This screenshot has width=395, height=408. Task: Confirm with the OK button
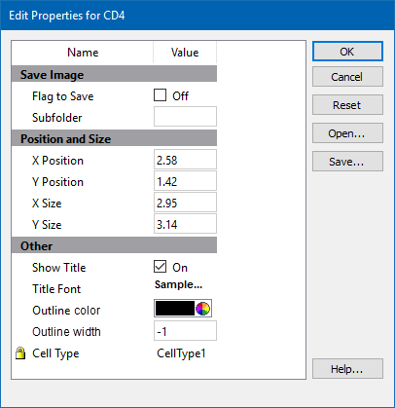click(x=347, y=52)
